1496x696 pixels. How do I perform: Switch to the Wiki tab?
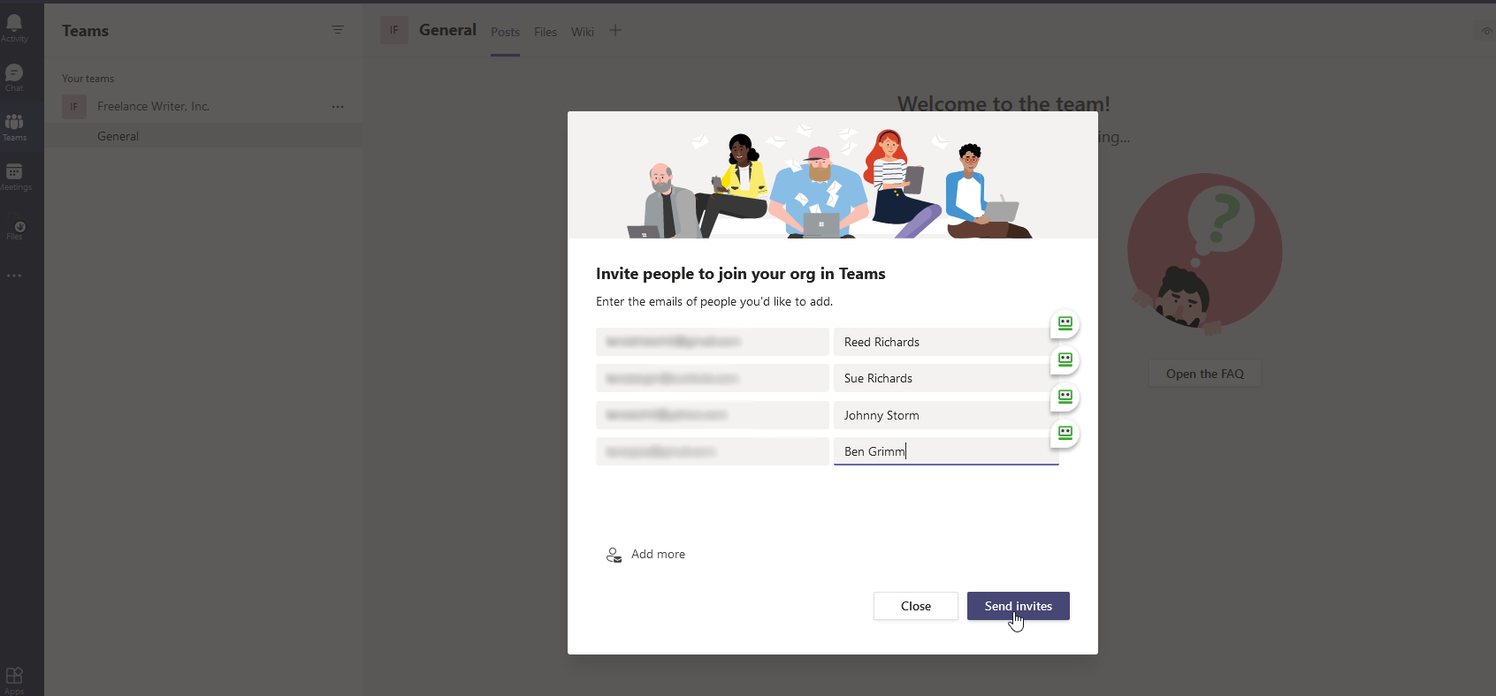(x=583, y=32)
